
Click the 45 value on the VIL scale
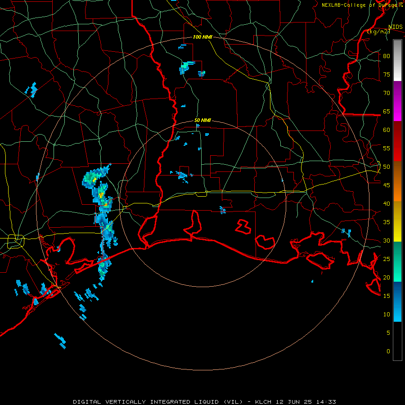[387, 185]
